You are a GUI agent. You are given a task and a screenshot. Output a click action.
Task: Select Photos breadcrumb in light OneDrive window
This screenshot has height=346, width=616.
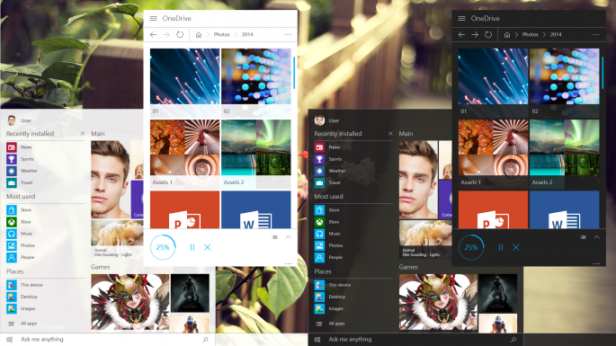click(221, 34)
